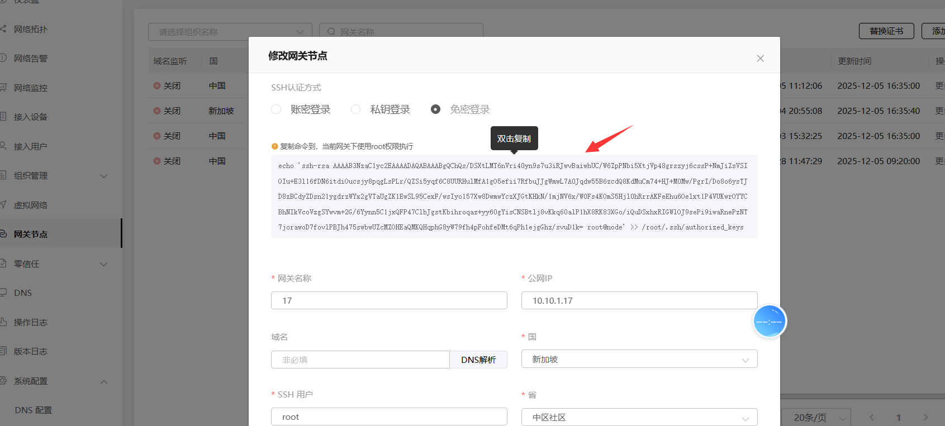Open the 请选择组织名称 dropdown
945x426 pixels.
[230, 32]
